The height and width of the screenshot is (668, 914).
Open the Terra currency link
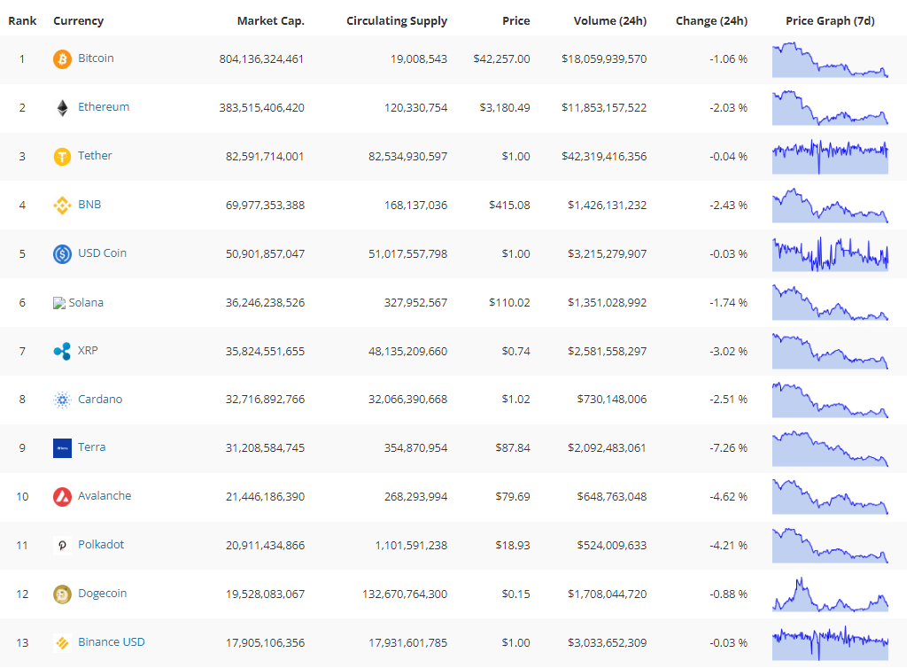tap(92, 447)
